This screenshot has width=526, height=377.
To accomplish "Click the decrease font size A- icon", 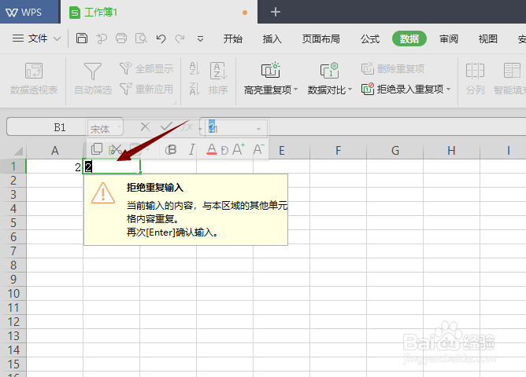I will [258, 149].
